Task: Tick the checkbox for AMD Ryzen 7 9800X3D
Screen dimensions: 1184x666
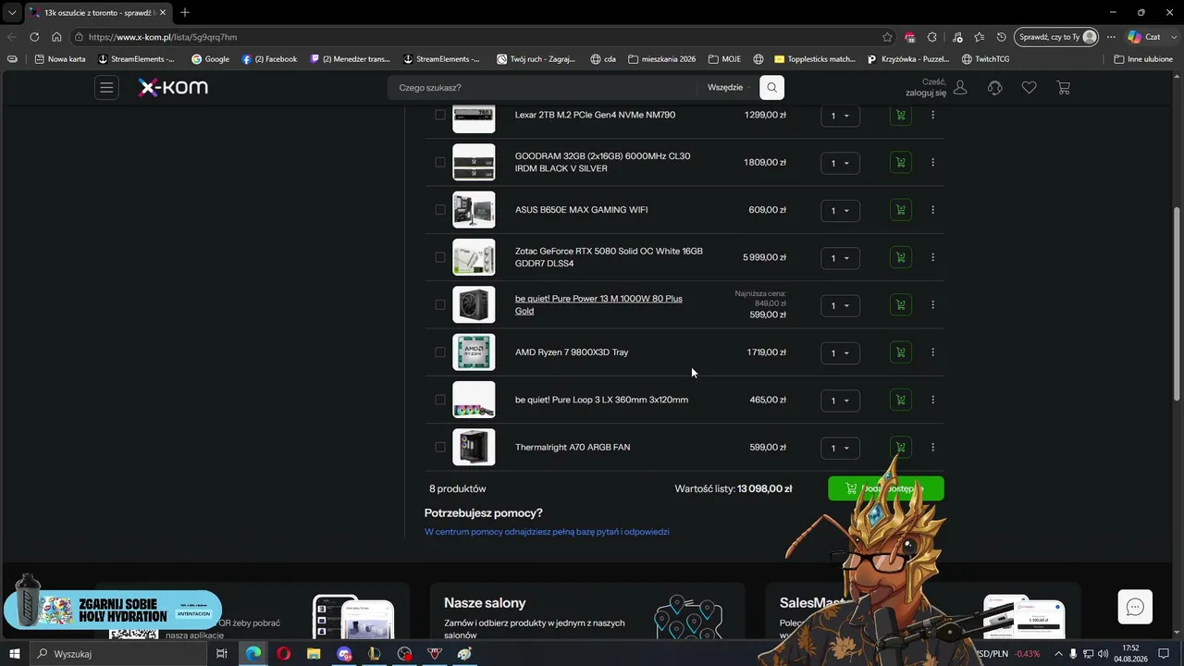Action: [x=440, y=352]
